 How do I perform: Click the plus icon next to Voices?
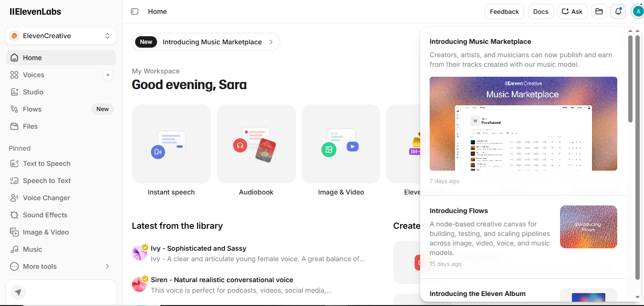pos(108,75)
